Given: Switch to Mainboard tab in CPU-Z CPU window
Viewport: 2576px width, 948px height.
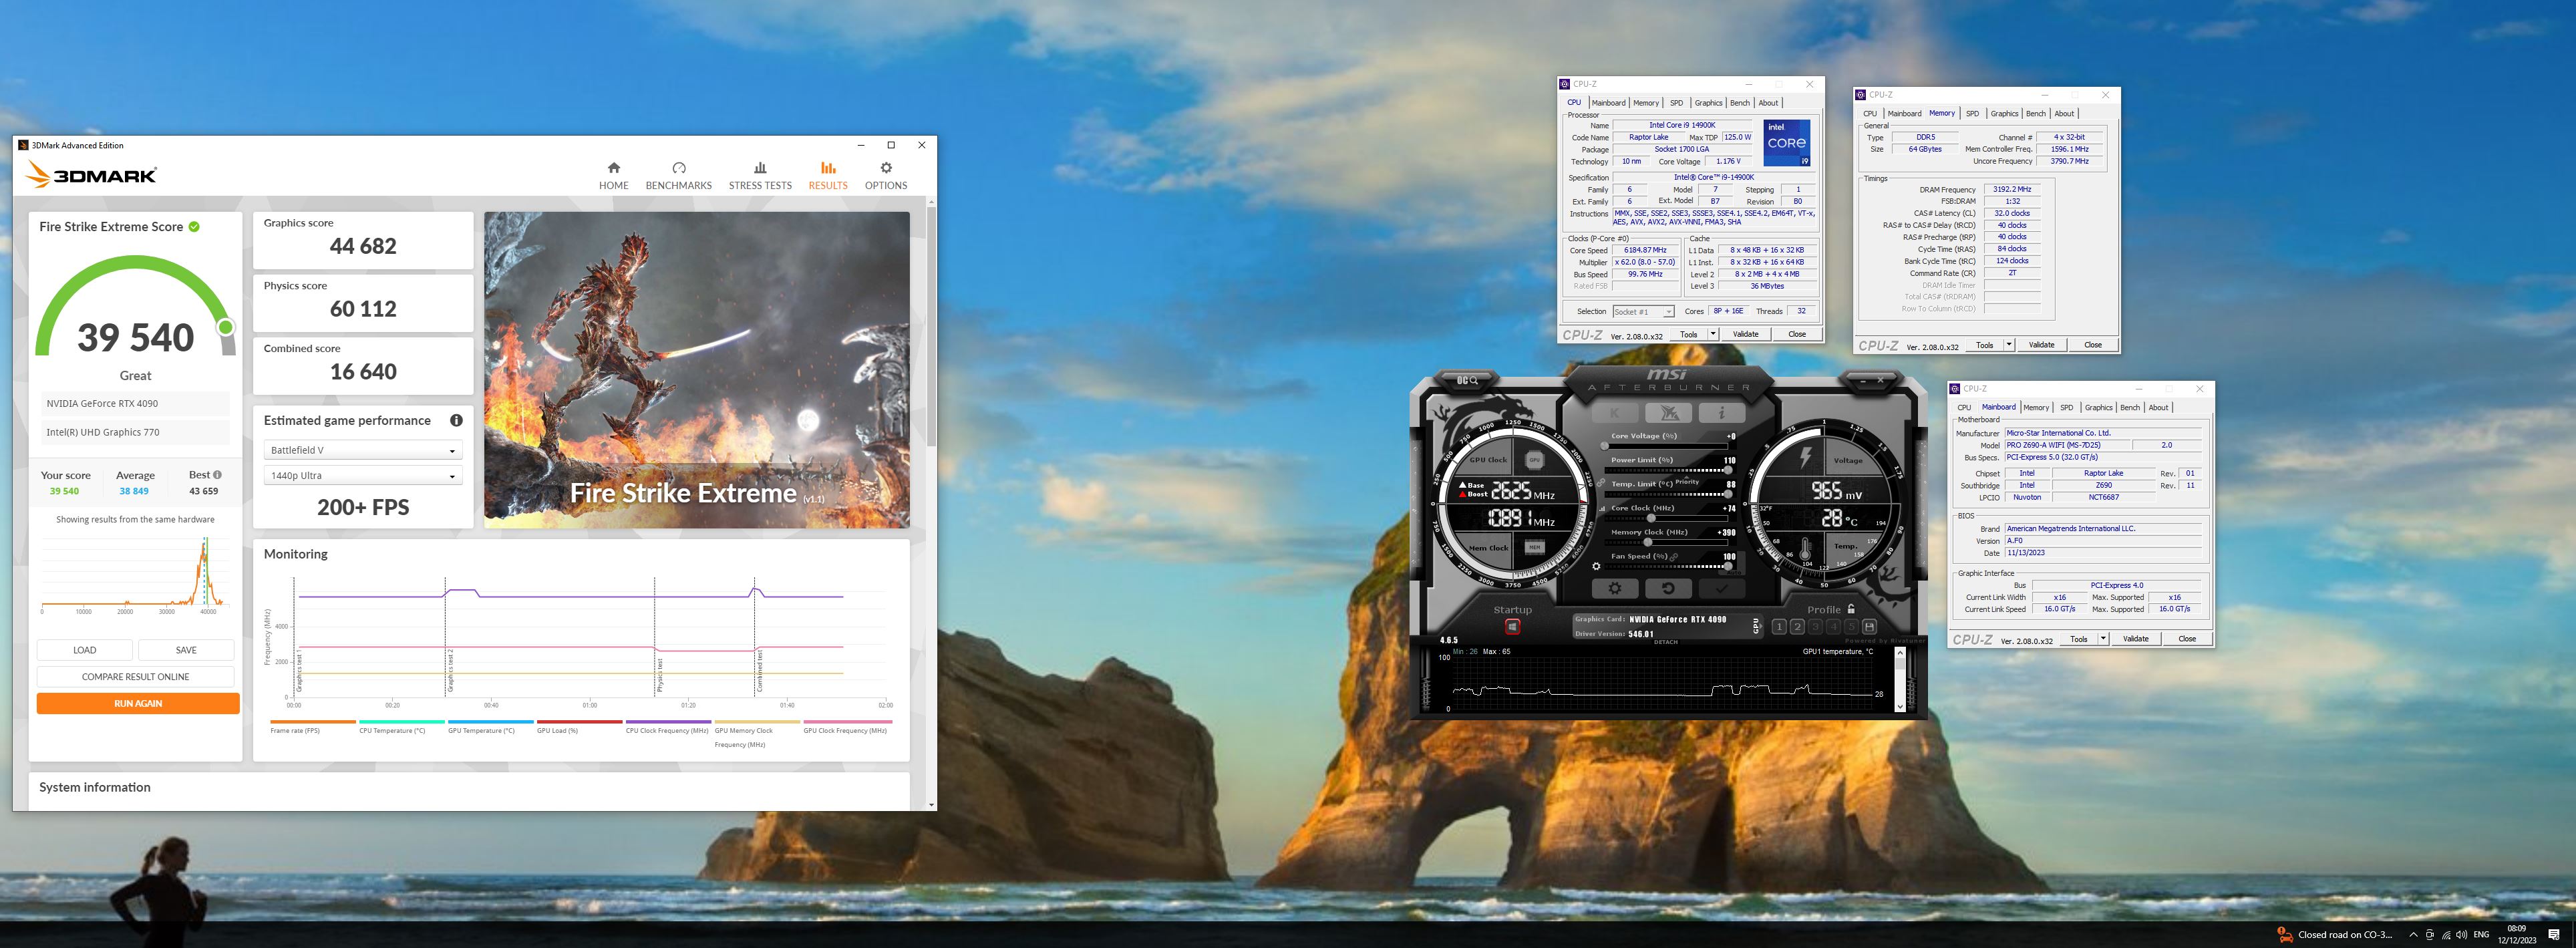Looking at the screenshot, I should [1608, 103].
